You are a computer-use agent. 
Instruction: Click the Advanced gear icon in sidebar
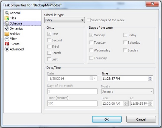7,49
